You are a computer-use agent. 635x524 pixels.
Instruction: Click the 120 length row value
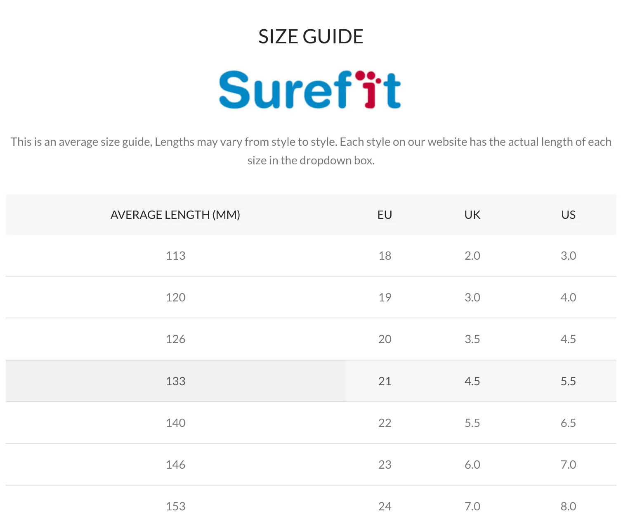[x=175, y=297]
